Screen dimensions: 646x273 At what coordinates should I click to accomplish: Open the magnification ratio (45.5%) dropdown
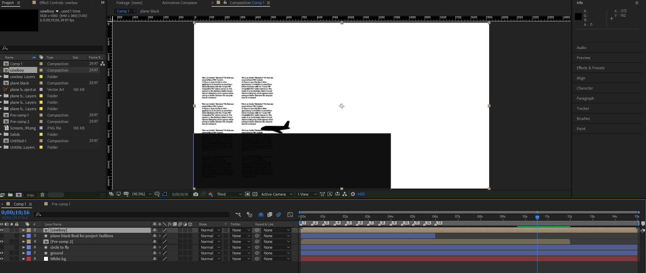[142, 194]
